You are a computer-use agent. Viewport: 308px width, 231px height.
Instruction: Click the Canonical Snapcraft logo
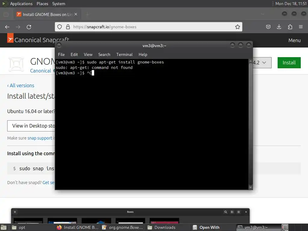tap(38, 40)
